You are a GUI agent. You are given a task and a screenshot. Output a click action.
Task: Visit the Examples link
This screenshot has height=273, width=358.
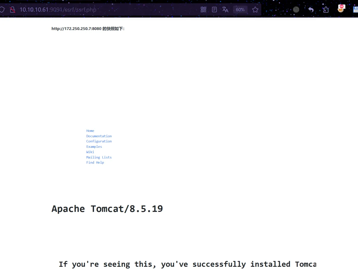94,147
